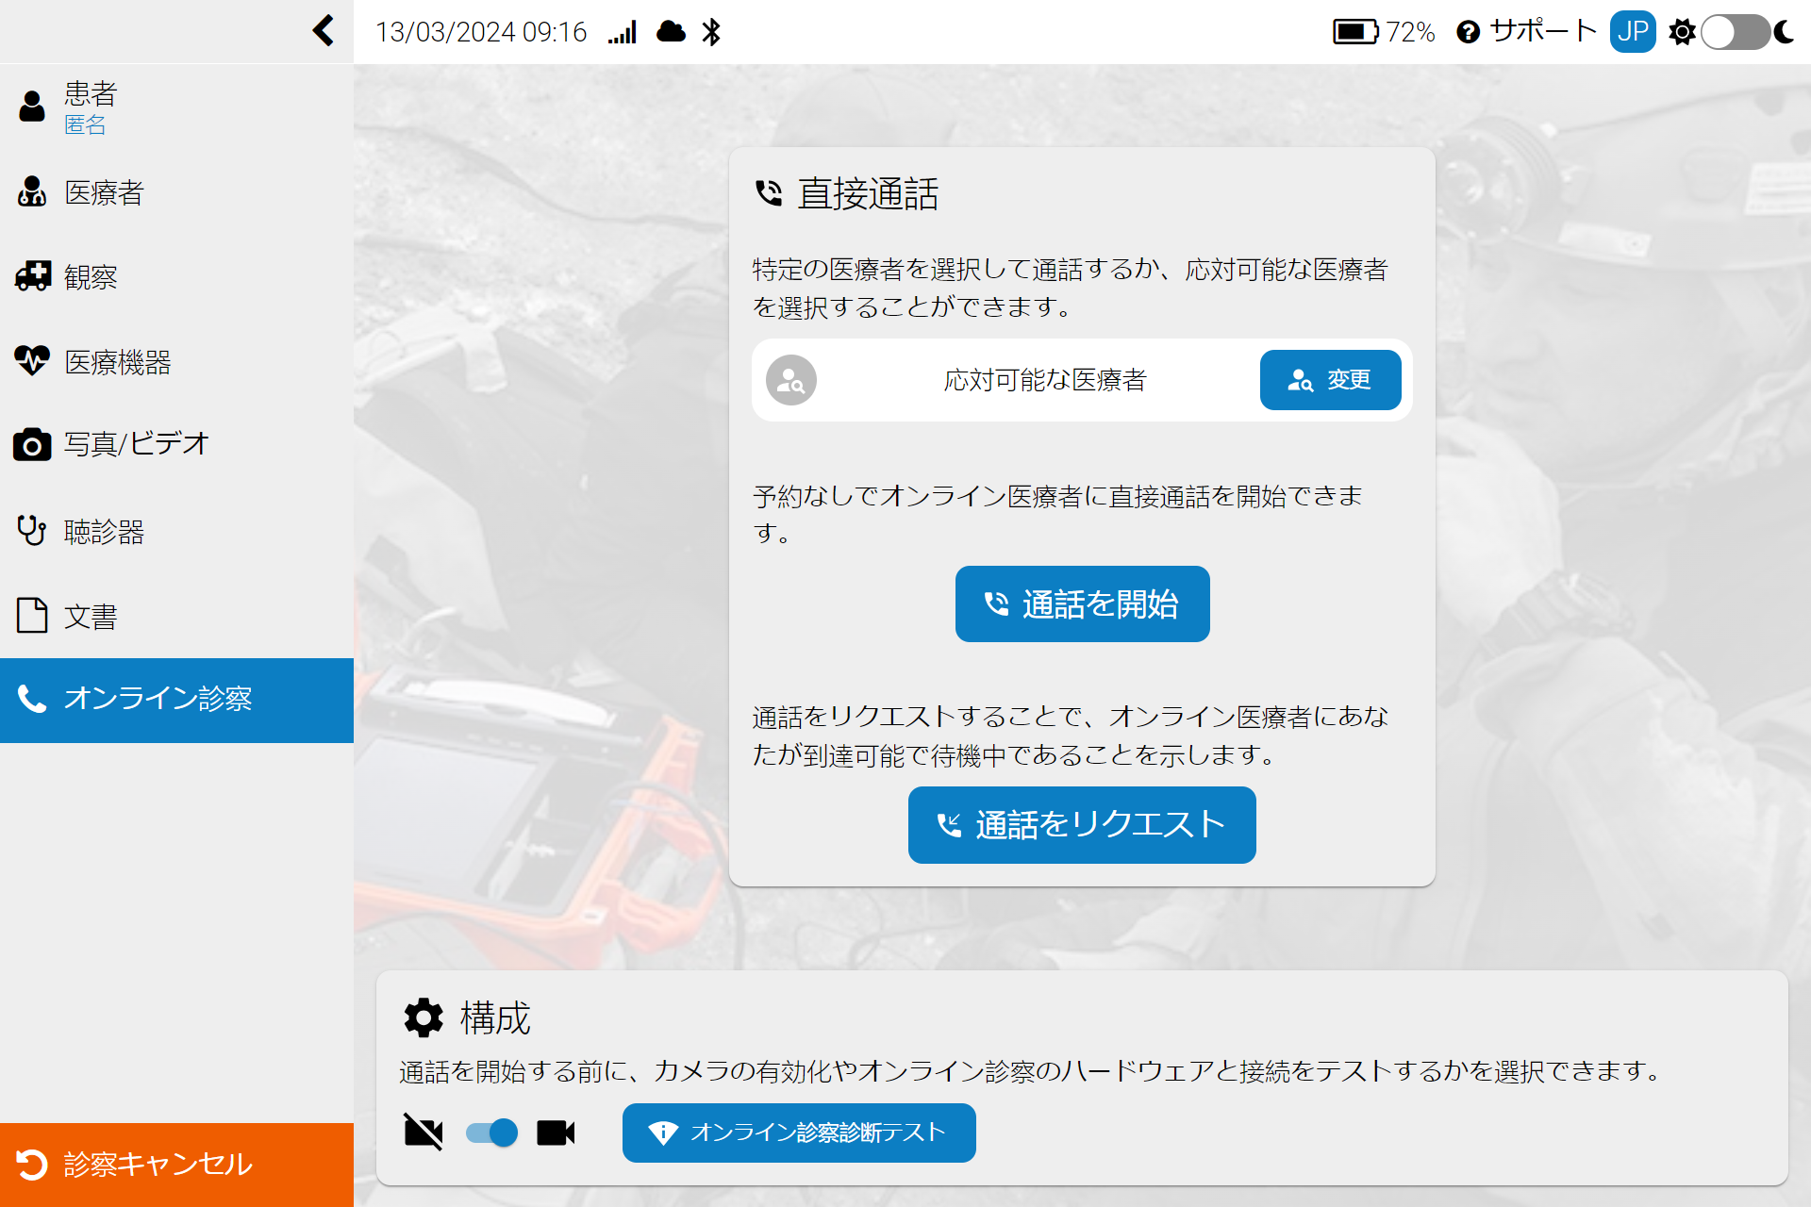Open the JP language selector
The height and width of the screenshot is (1207, 1811).
click(x=1632, y=32)
